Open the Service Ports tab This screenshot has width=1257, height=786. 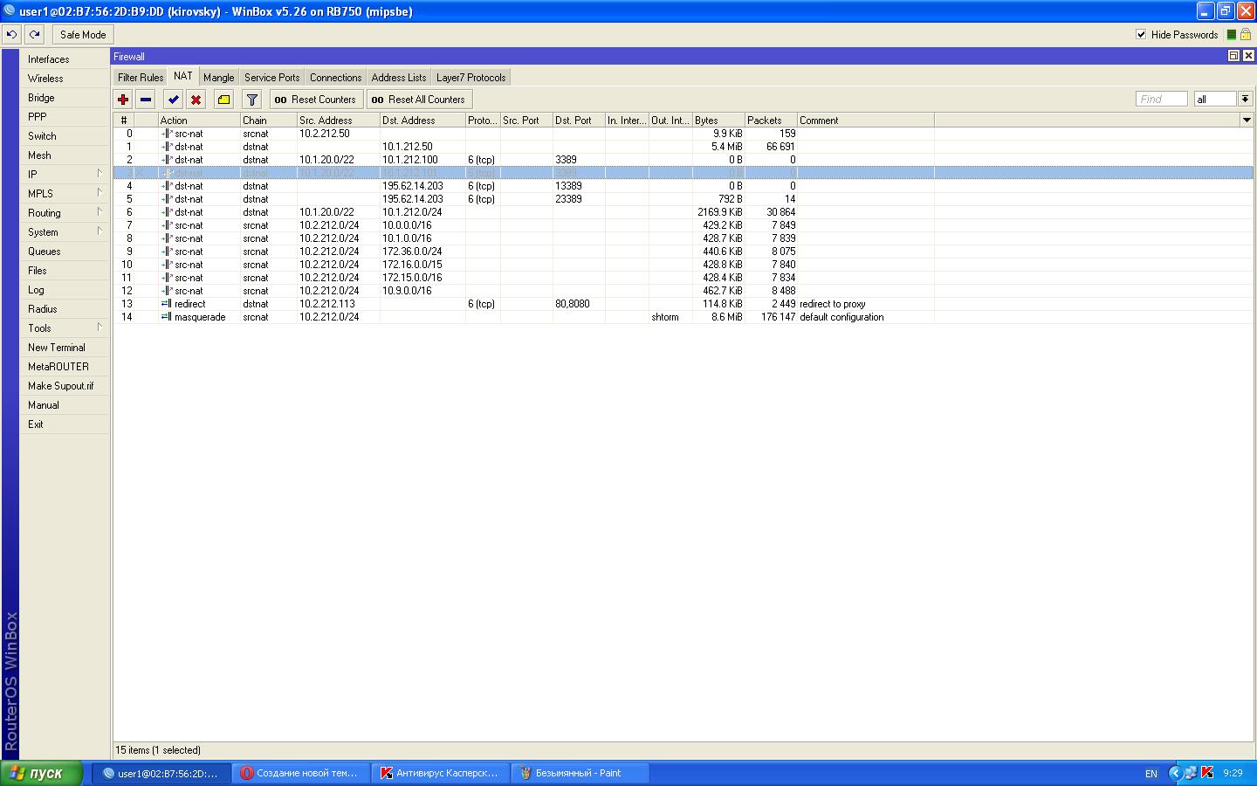click(271, 78)
